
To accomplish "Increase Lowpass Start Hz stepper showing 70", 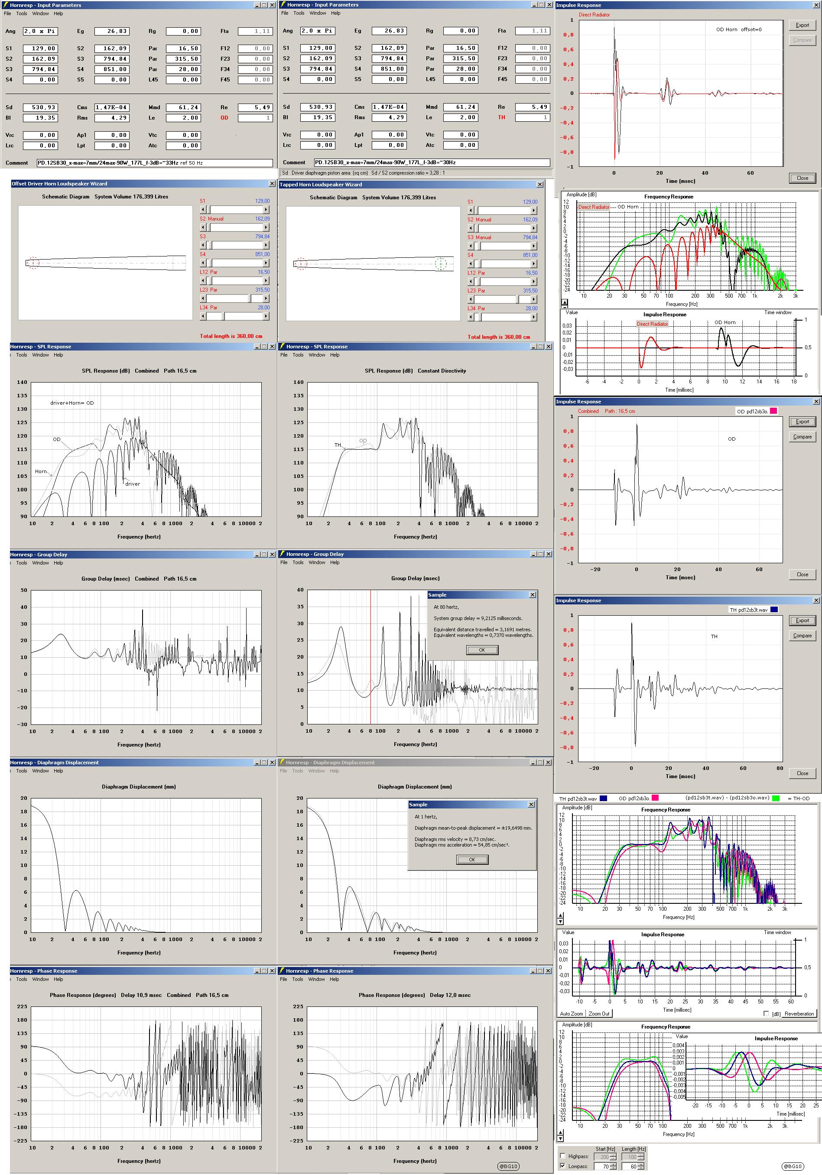I will [613, 1164].
